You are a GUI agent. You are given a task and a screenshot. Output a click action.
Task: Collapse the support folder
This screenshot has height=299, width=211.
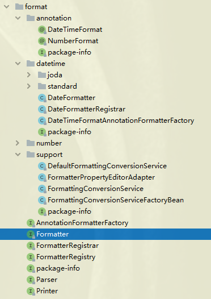18,155
